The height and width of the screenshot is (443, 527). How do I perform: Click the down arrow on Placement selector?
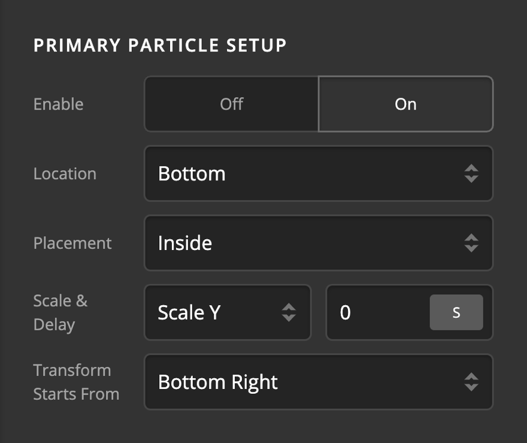coord(473,248)
